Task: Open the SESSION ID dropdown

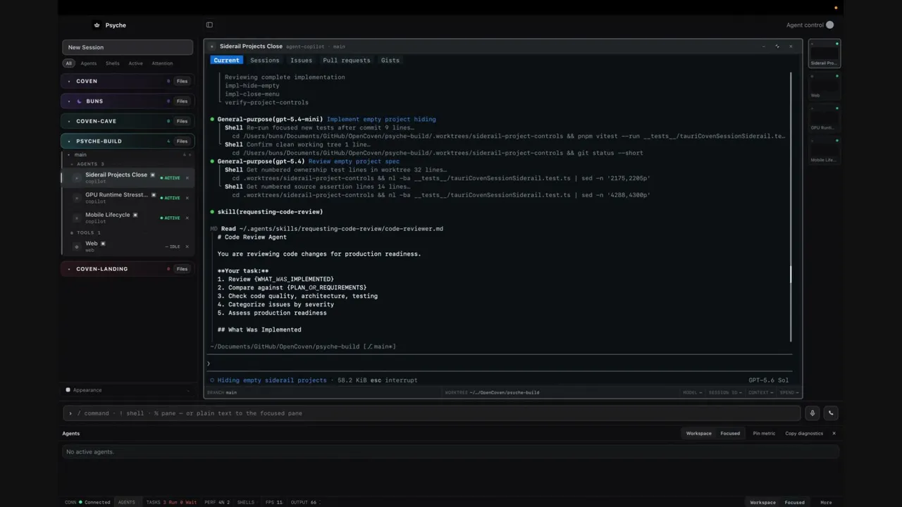Action: coord(725,392)
